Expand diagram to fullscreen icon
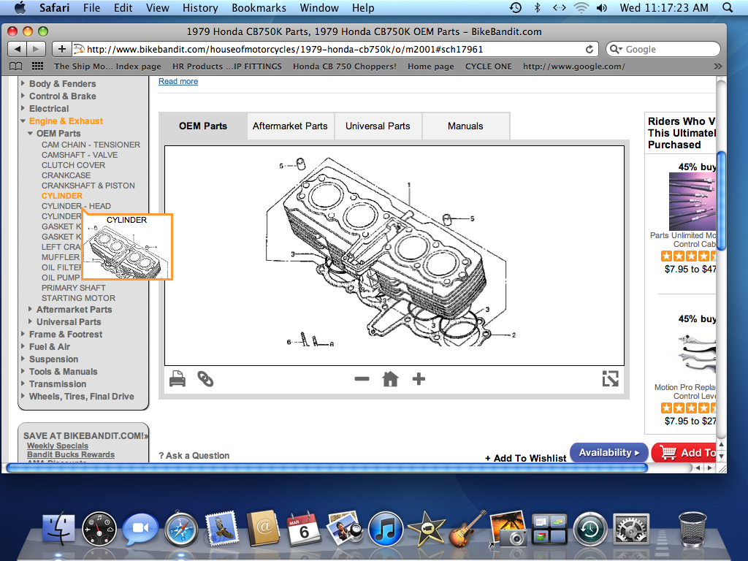 pos(610,378)
